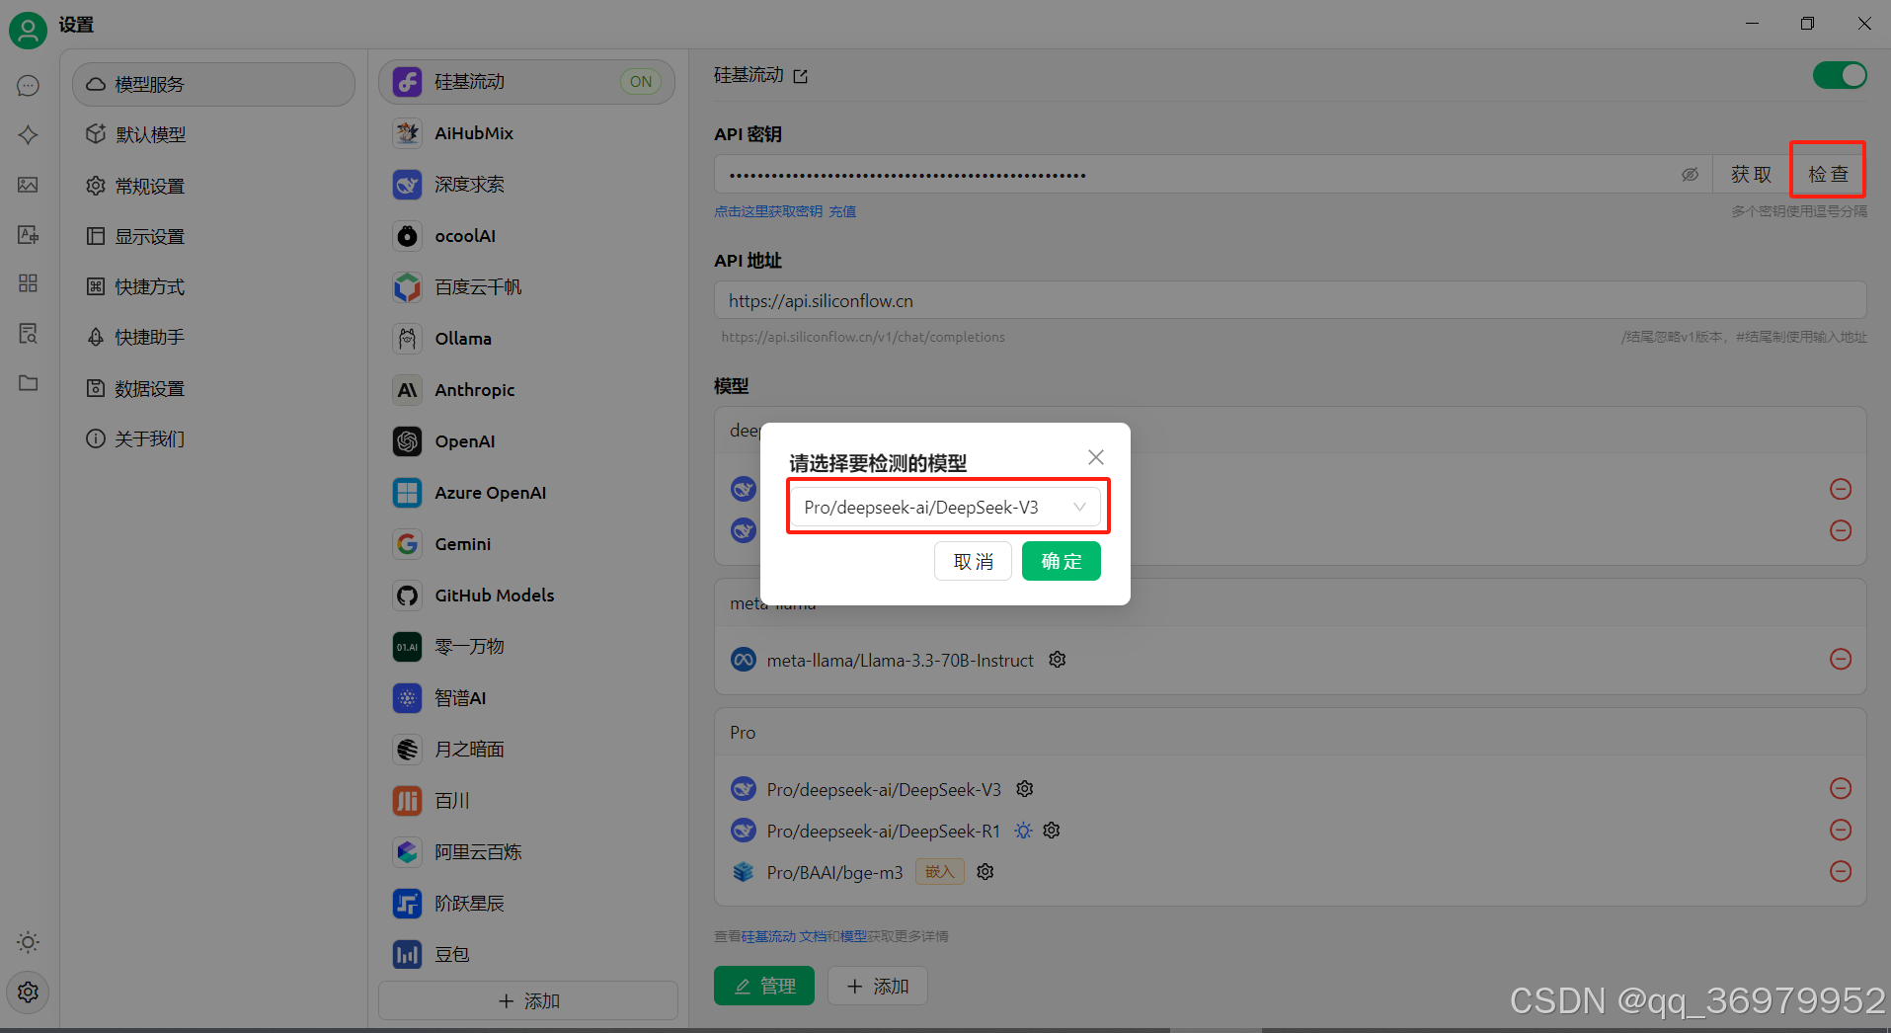Open settings gear for Pro/BAAI/bge-m3

click(985, 871)
